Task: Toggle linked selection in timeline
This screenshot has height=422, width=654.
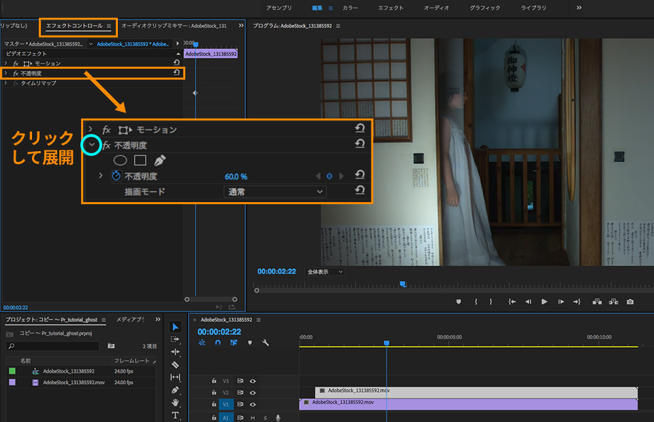Action: point(234,343)
